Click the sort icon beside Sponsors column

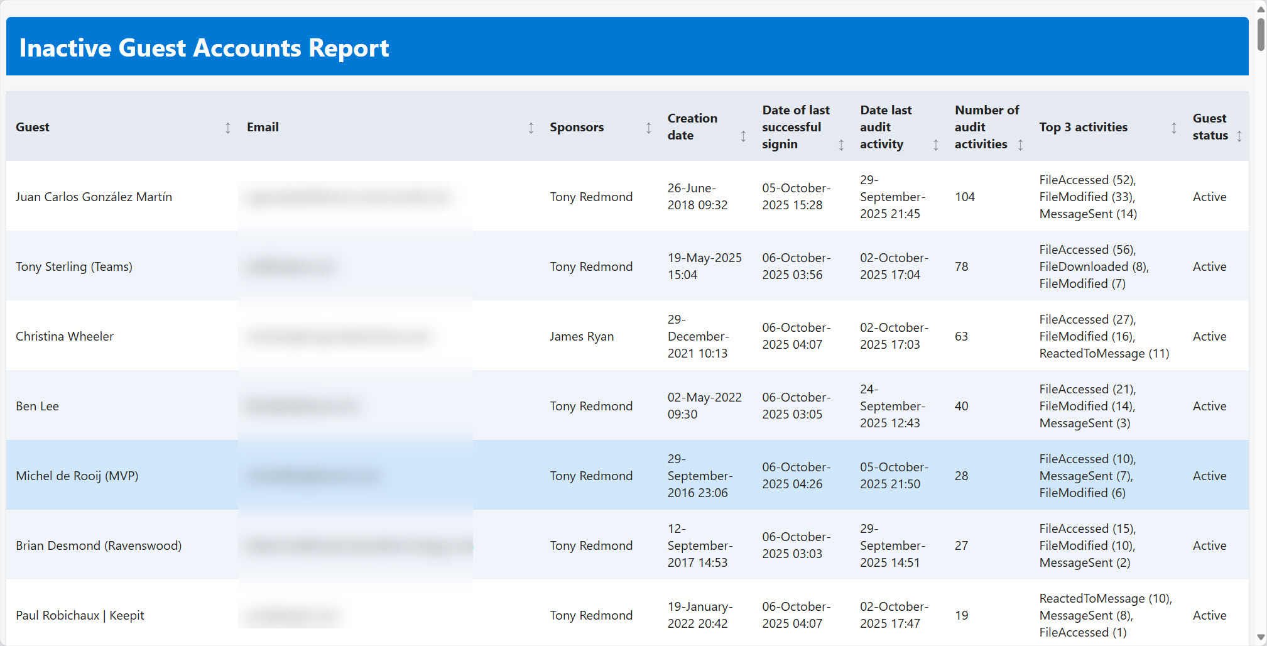(648, 128)
